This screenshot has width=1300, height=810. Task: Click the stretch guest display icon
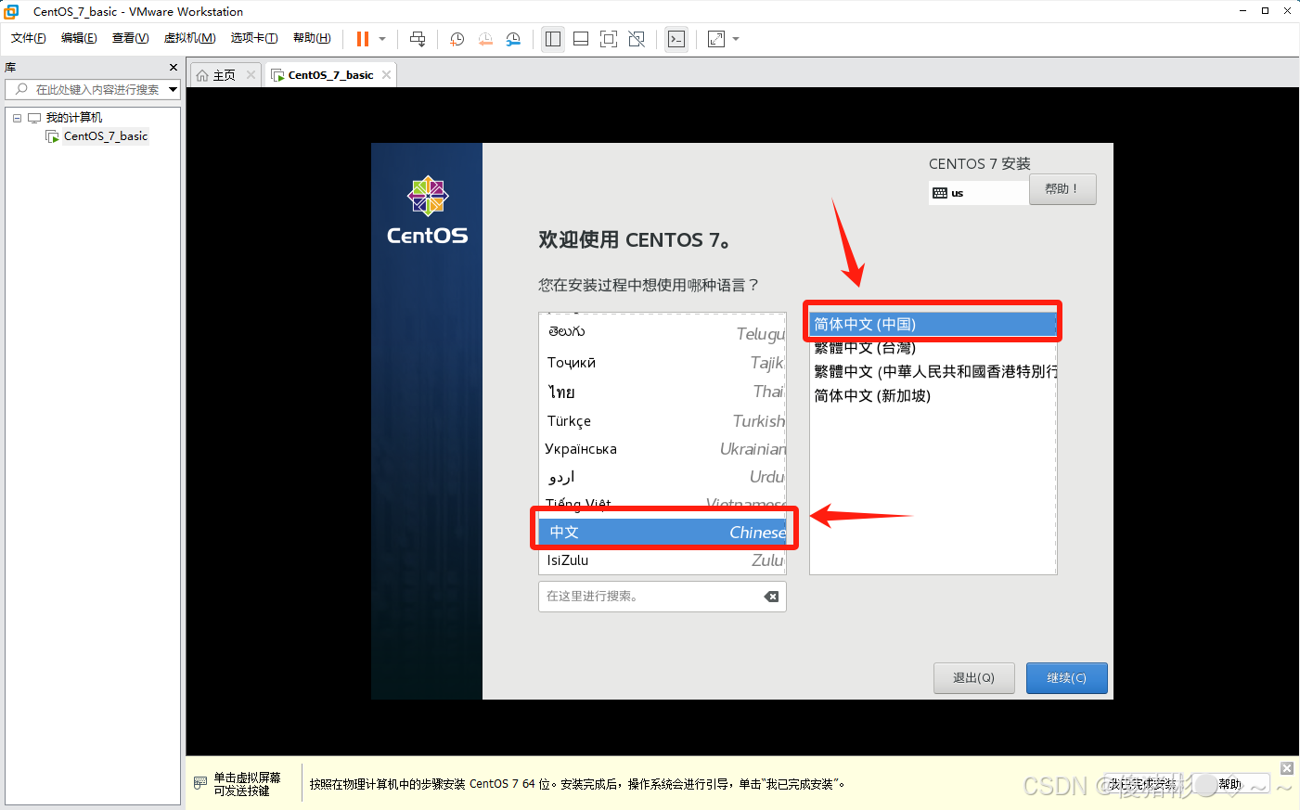tap(716, 39)
